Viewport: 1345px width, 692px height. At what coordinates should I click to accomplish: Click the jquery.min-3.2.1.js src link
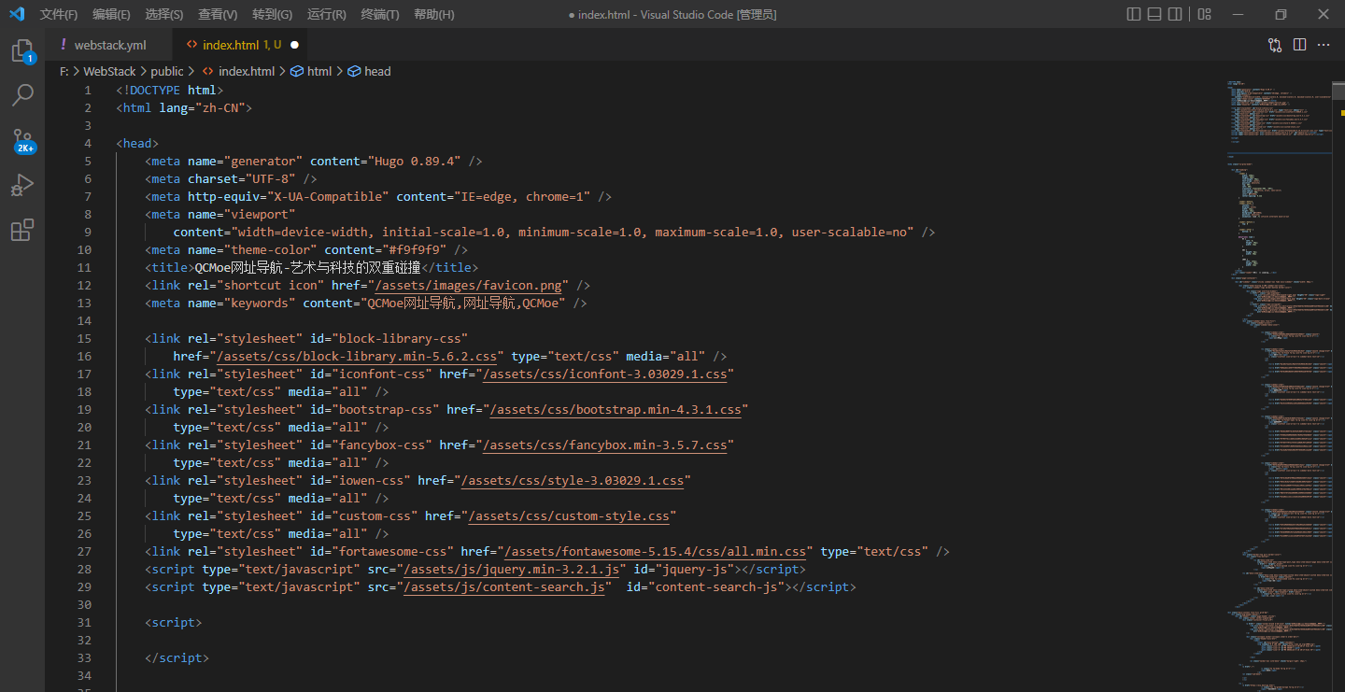[511, 569]
